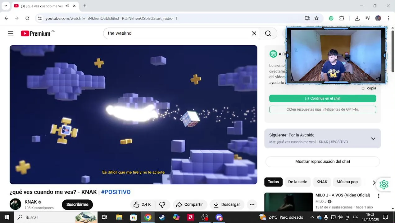
Task: Open more actions ellipsis under the video
Action: coord(252,204)
